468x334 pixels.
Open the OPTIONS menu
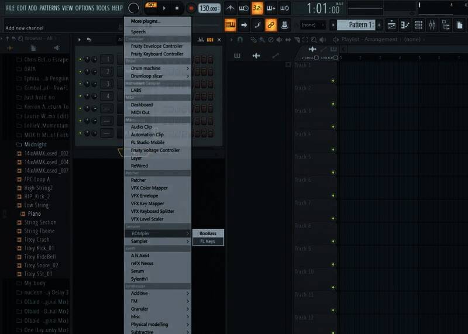[84, 8]
